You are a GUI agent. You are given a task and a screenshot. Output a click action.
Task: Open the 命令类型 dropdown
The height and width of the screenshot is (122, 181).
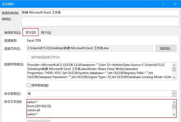[174, 94]
